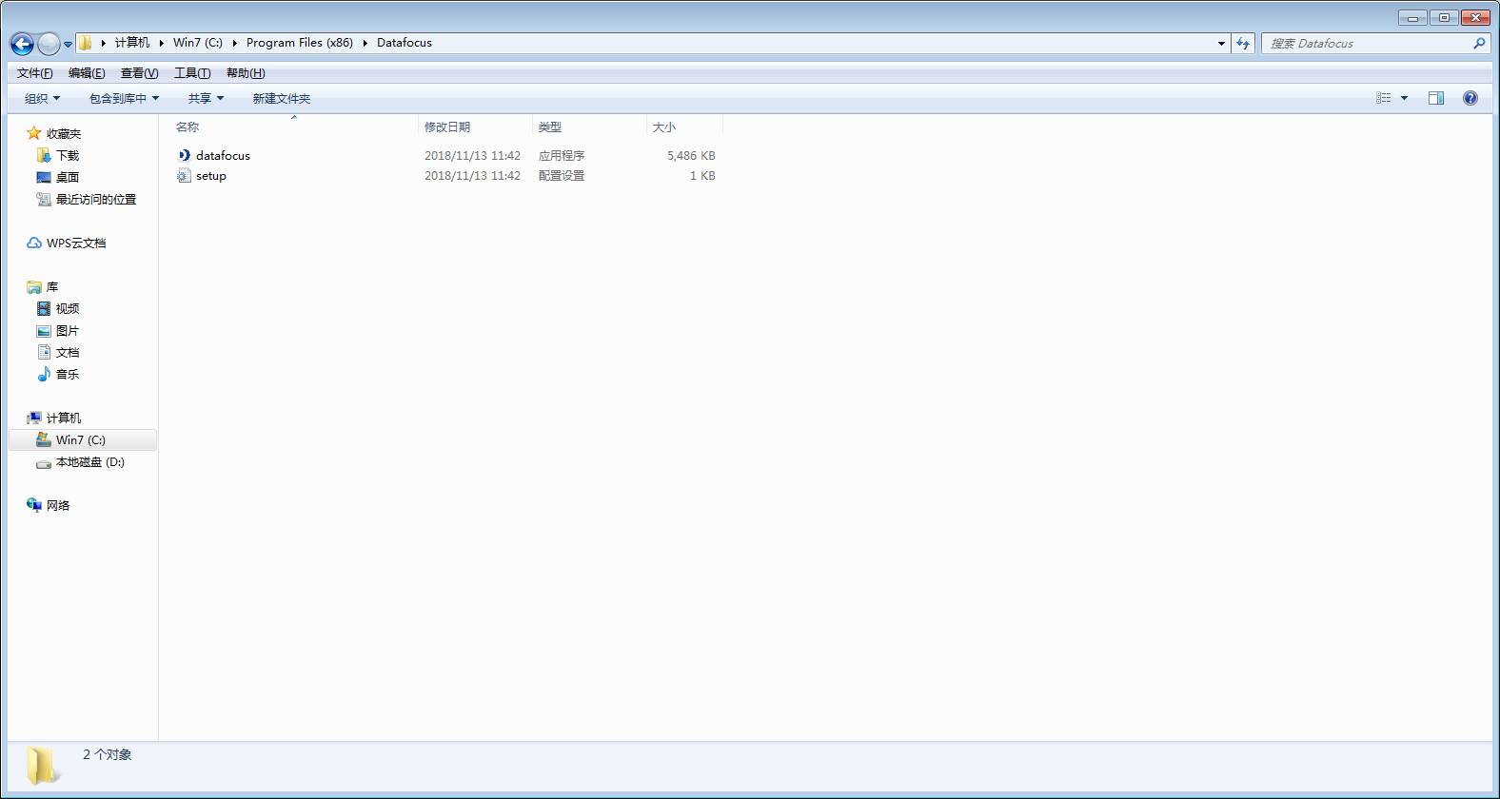Open the recent pages dropdown arrow
The width and height of the screenshot is (1500, 799).
pyautogui.click(x=68, y=44)
